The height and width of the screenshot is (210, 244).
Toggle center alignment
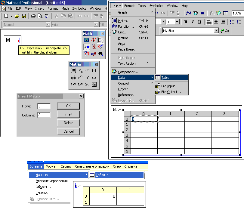pyautogui.click(x=216, y=22)
